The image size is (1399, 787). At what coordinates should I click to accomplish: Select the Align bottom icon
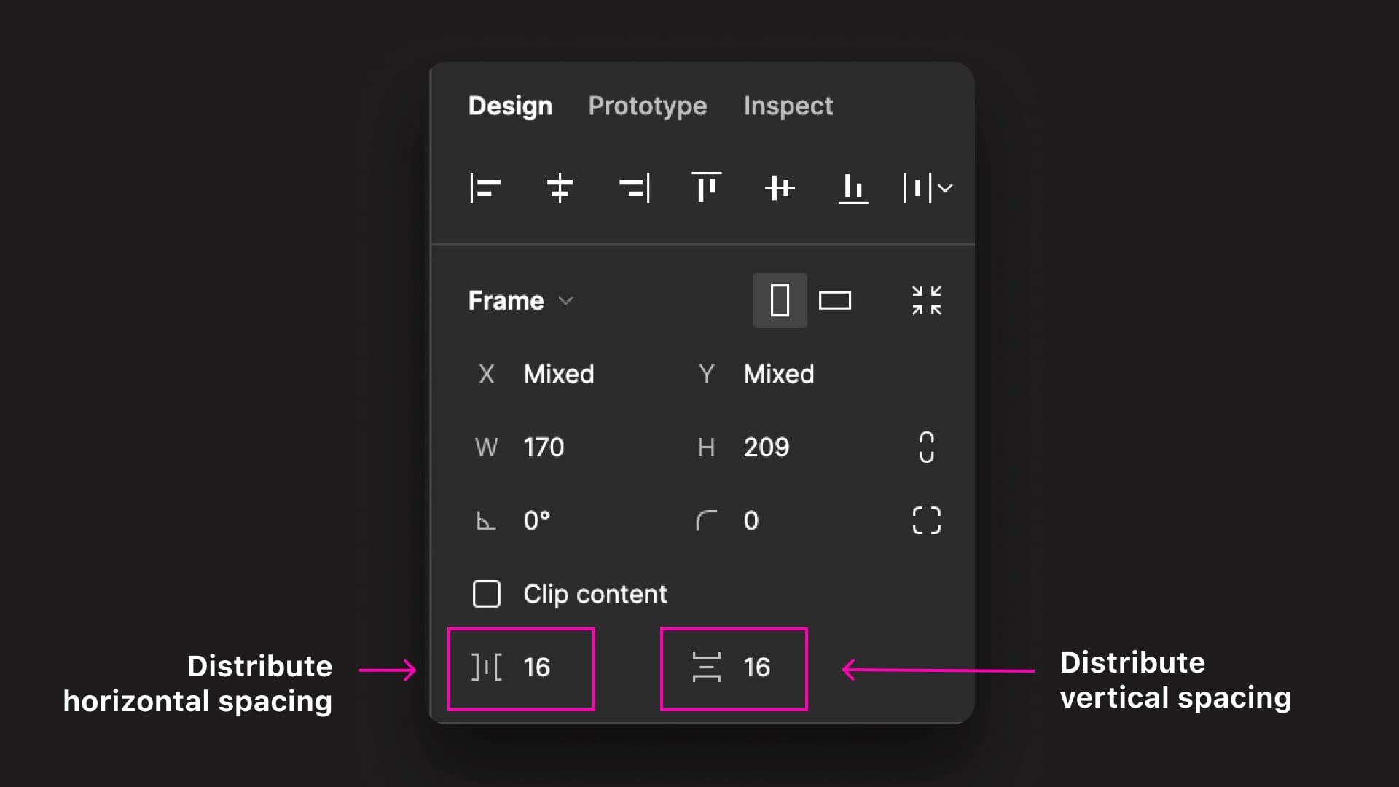coord(853,188)
